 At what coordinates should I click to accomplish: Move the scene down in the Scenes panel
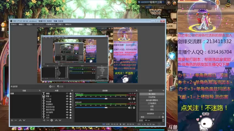(24, 120)
